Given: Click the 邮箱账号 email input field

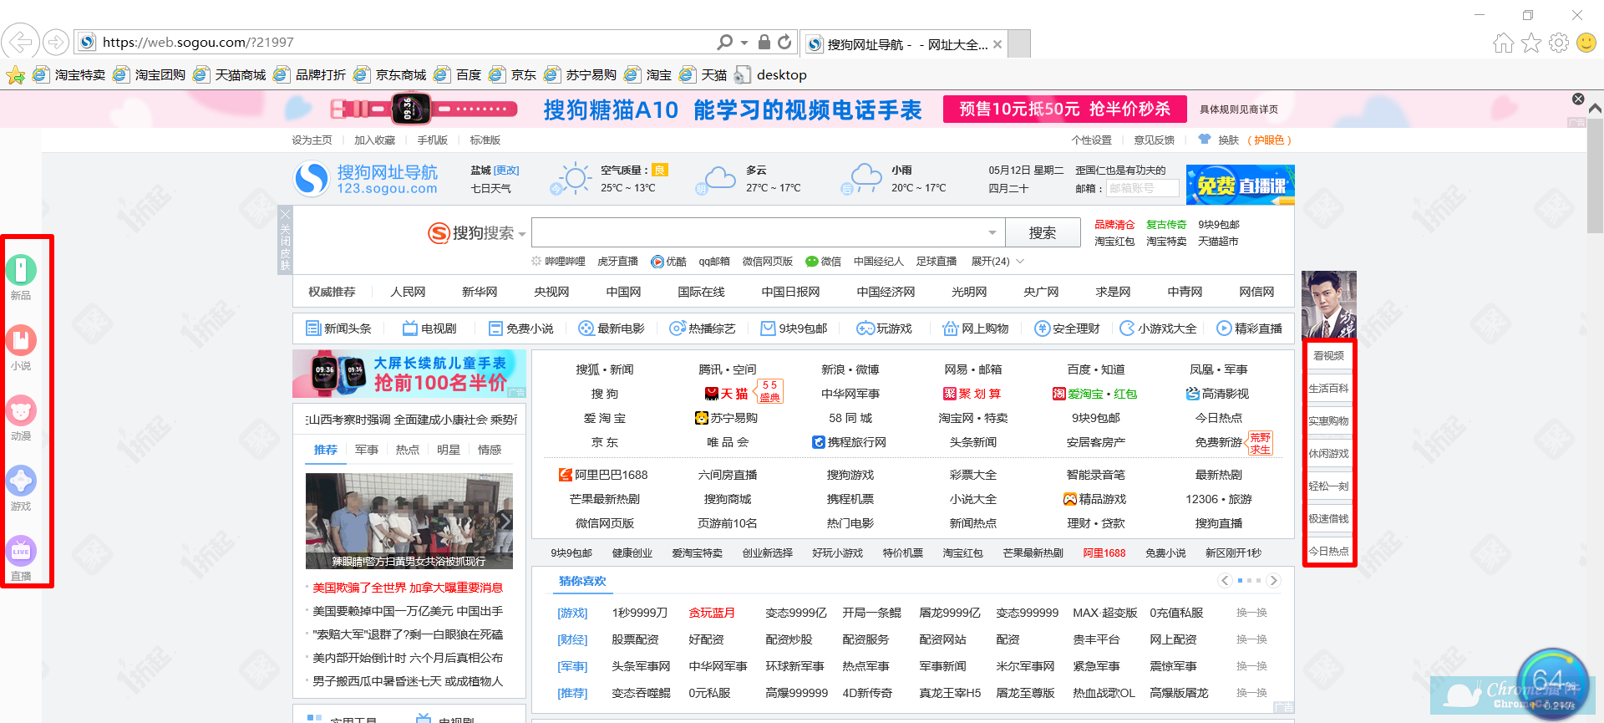Looking at the screenshot, I should pos(1142,188).
